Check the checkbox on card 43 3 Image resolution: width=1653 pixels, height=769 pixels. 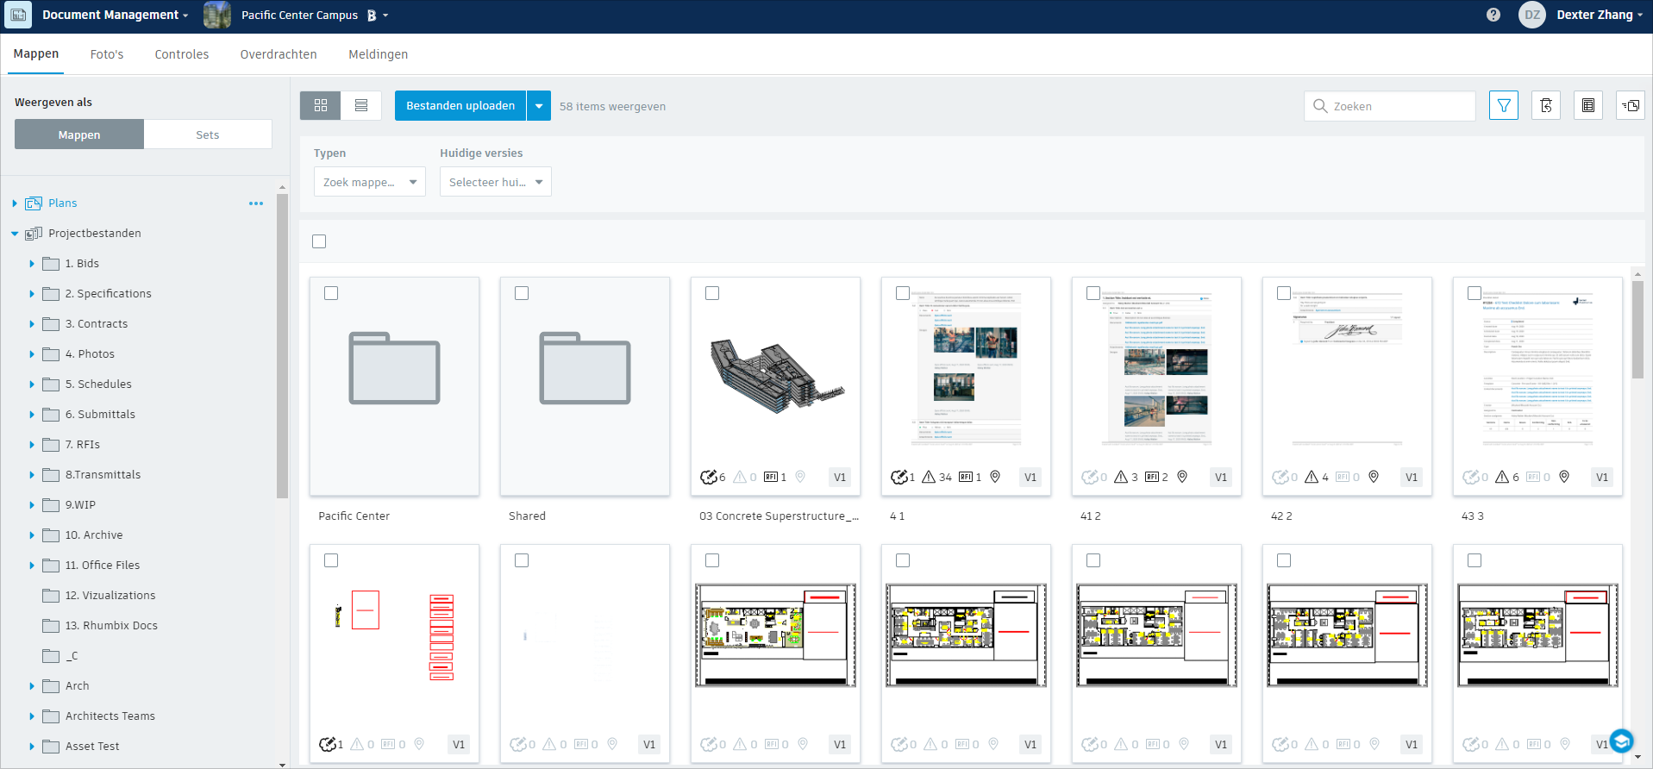[1475, 293]
